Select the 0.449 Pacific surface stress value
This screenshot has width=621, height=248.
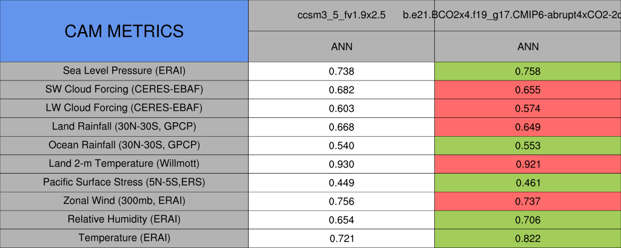[341, 183]
